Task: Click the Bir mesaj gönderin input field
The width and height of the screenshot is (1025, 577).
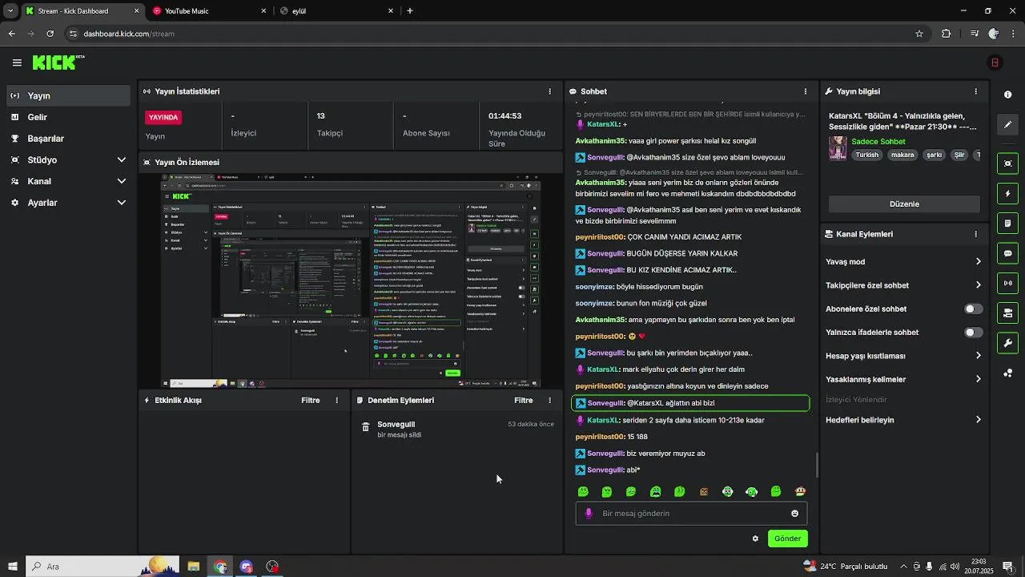Action: coord(691,514)
